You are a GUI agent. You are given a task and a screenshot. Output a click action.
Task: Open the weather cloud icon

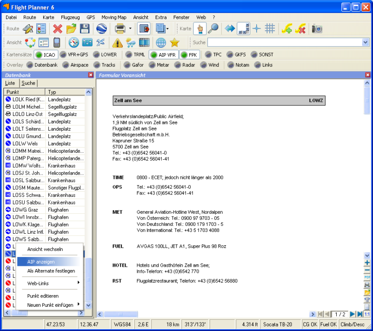tap(131, 43)
